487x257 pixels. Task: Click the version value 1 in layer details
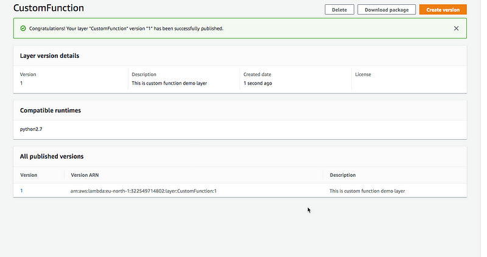(21, 83)
